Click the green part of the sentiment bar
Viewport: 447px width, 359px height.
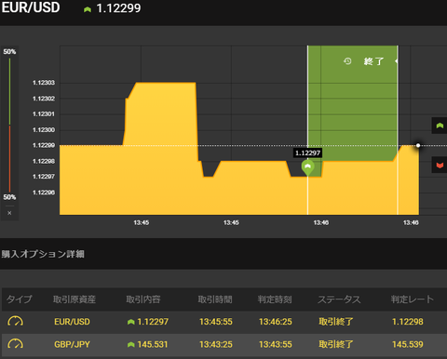(x=9, y=91)
